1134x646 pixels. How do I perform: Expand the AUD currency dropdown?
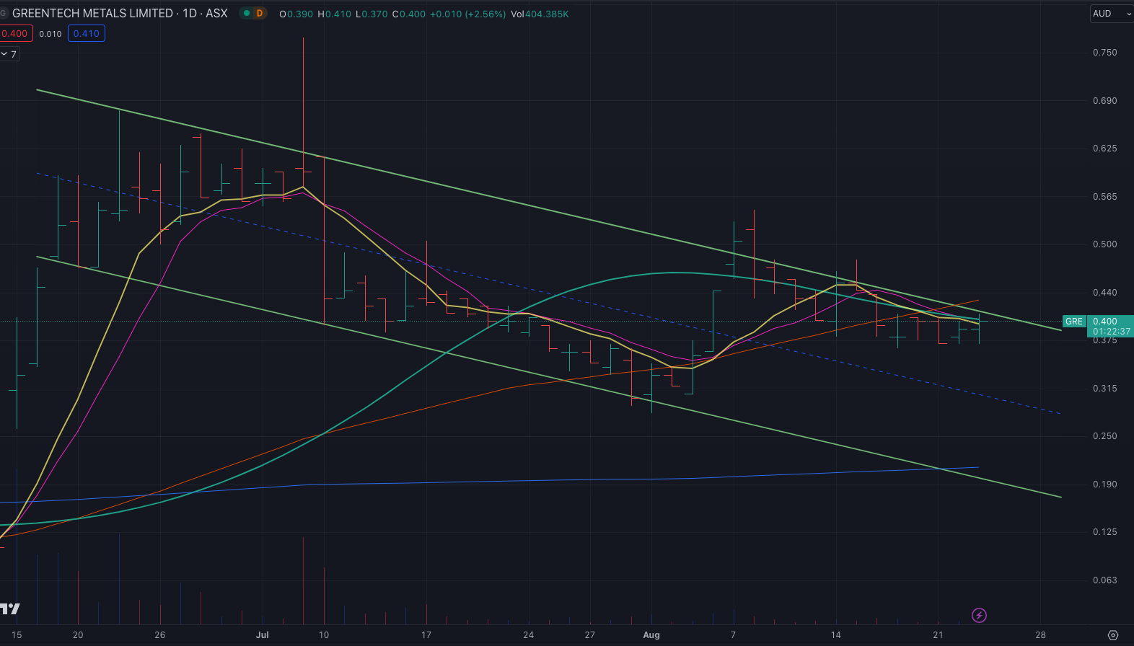click(1112, 14)
